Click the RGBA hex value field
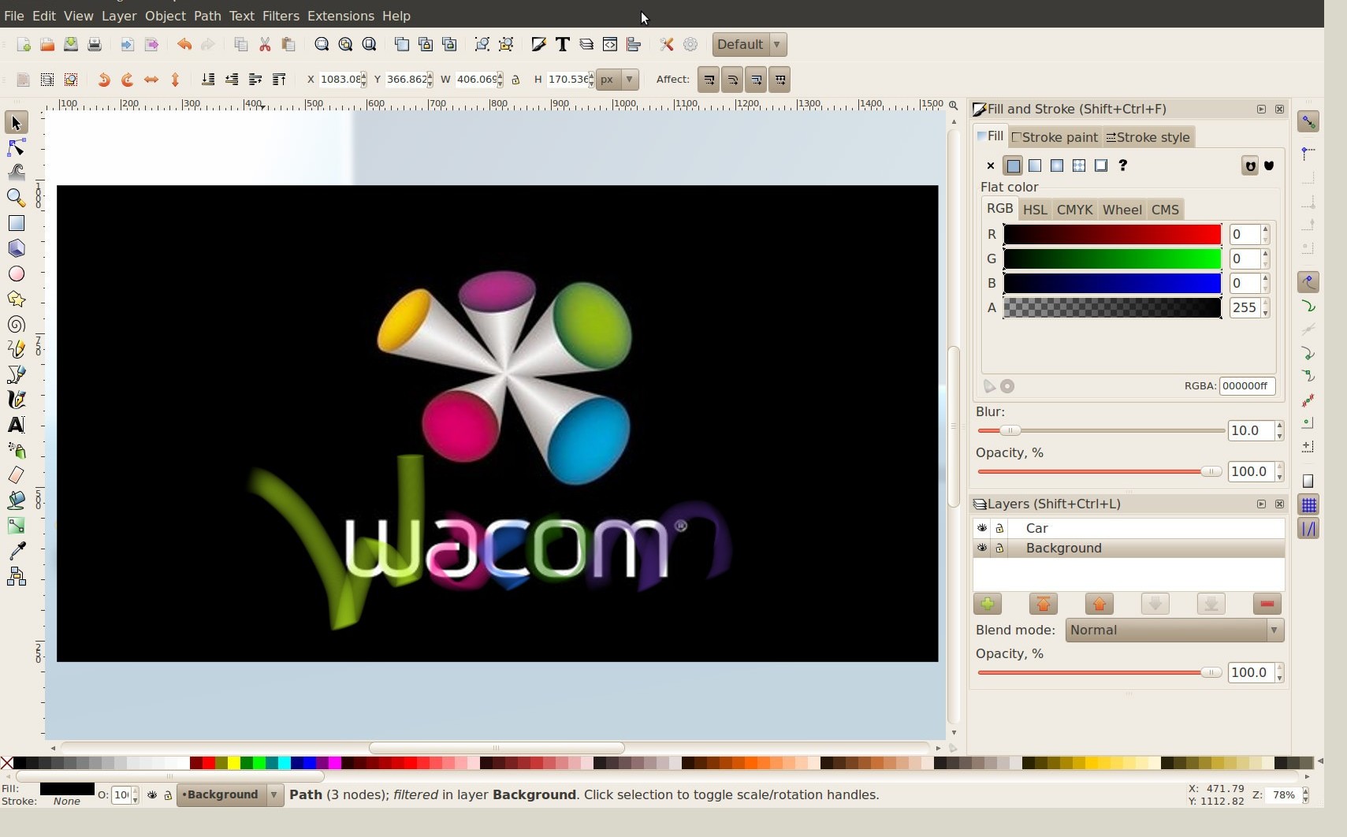Image resolution: width=1347 pixels, height=837 pixels. (1247, 386)
